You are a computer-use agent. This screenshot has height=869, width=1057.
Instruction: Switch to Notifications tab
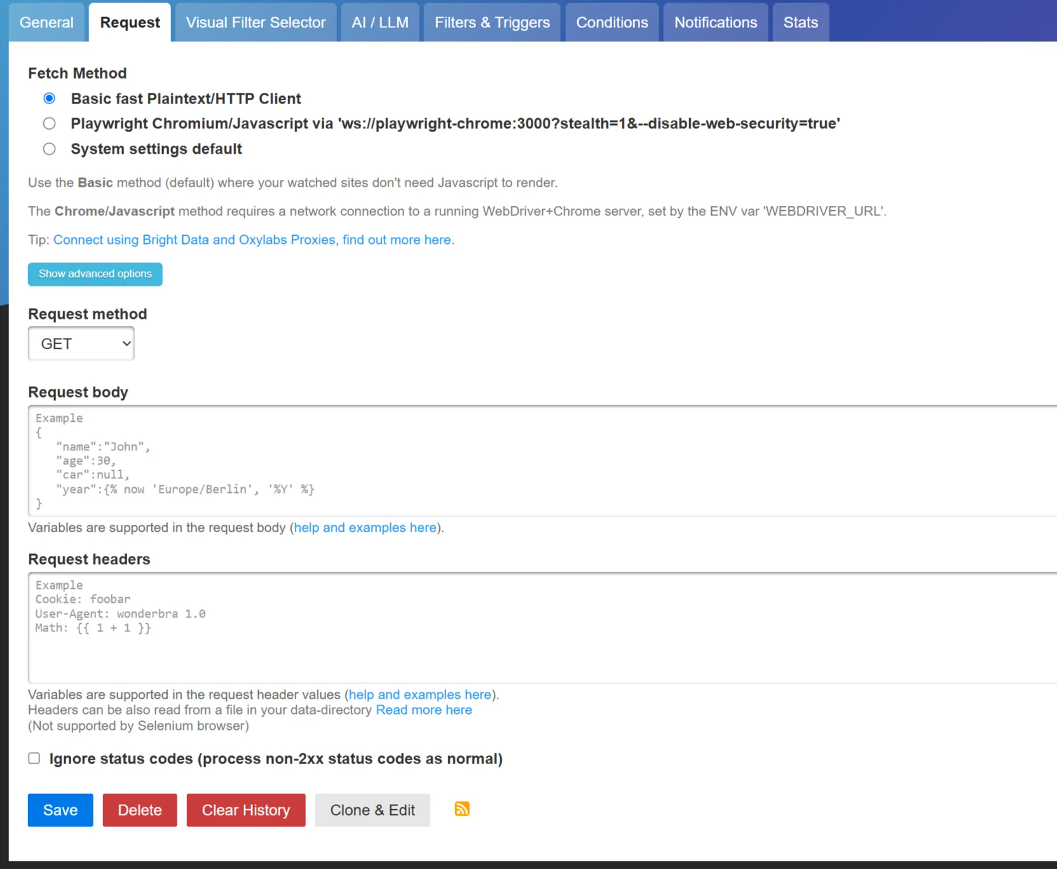(x=716, y=22)
